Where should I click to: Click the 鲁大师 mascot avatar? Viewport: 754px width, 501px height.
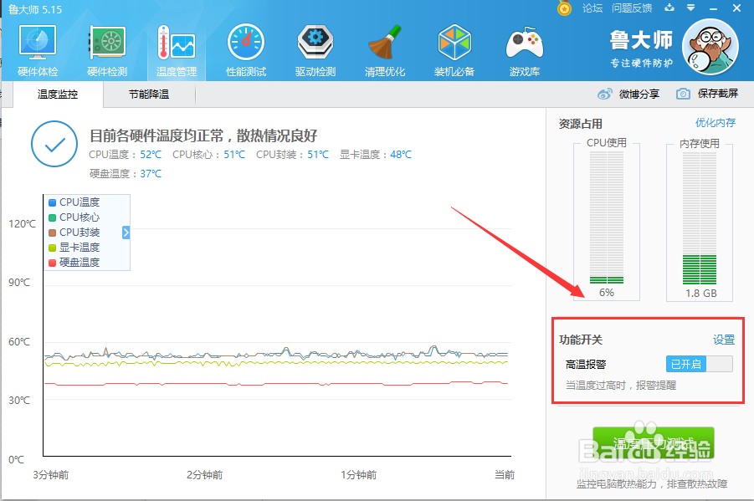pos(710,47)
